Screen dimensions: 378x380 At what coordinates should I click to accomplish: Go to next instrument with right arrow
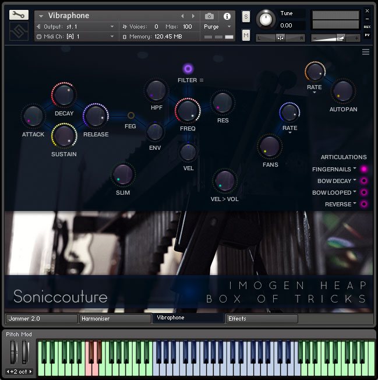point(193,16)
